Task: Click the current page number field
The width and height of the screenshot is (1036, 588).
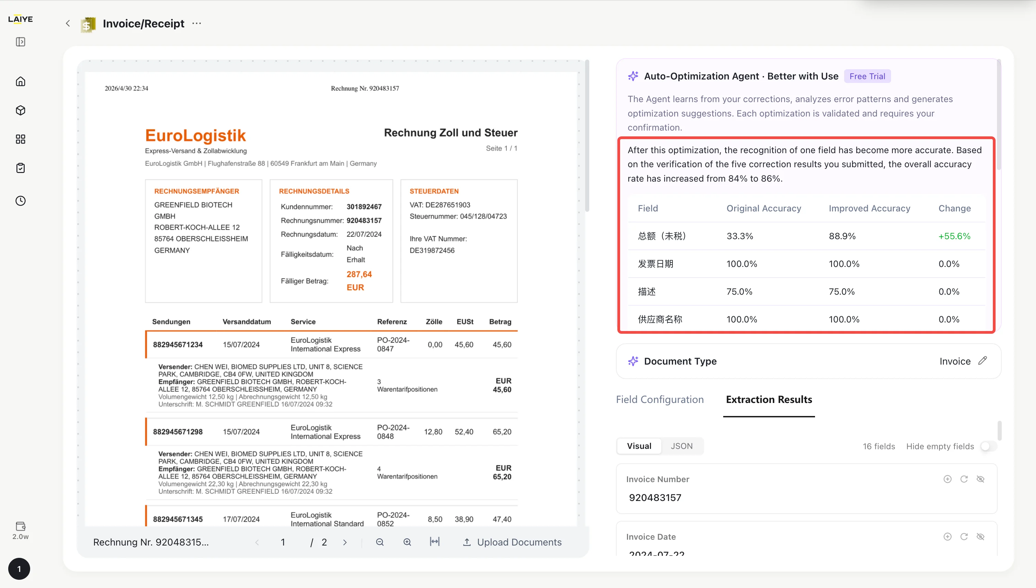Action: (x=283, y=542)
